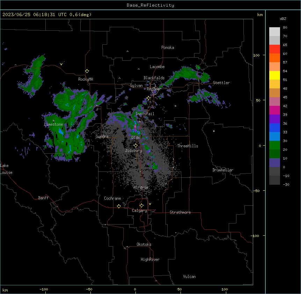
Task: Click the Lacombe city label
Action: (157, 67)
